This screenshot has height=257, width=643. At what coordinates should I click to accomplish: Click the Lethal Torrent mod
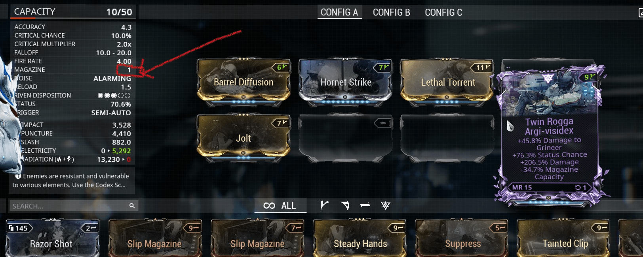tap(447, 82)
